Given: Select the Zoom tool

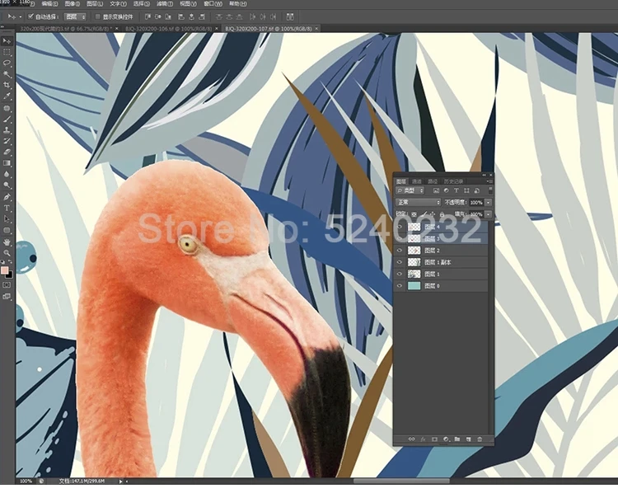Looking at the screenshot, I should (x=7, y=253).
